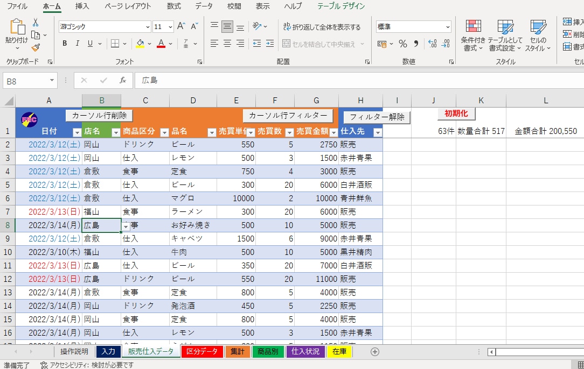The height and width of the screenshot is (369, 584).
Task: Apply percent style format
Action: [402, 44]
